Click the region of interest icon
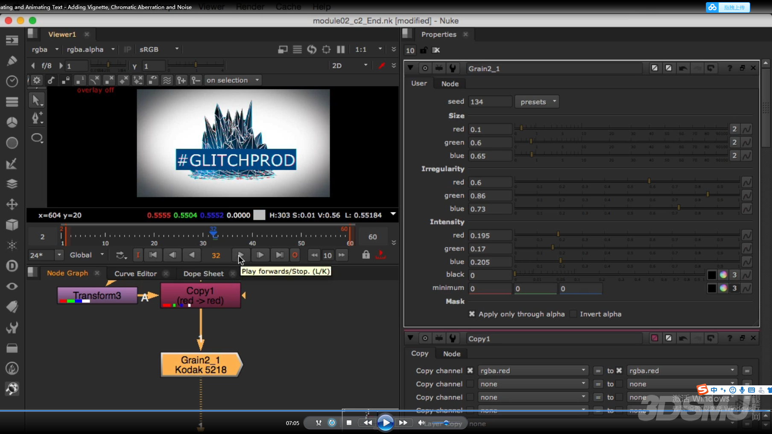 coord(326,50)
